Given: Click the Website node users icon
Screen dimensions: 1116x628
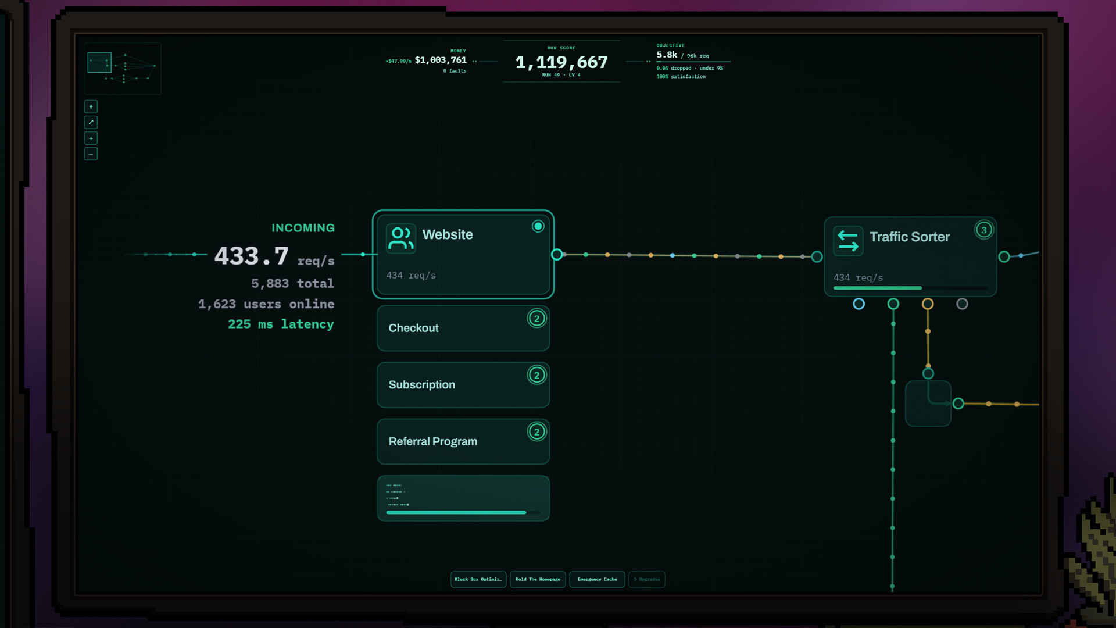Looking at the screenshot, I should pos(401,238).
